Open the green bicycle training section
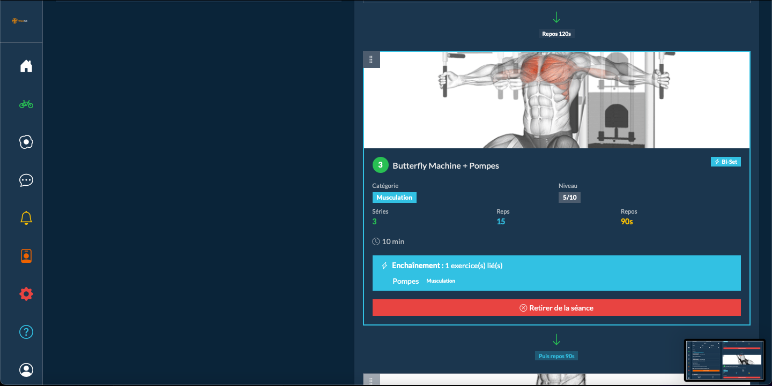 pyautogui.click(x=26, y=104)
